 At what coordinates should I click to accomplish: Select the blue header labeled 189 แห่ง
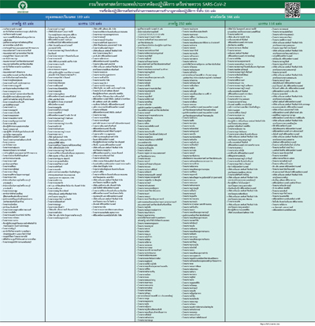click(x=68, y=17)
